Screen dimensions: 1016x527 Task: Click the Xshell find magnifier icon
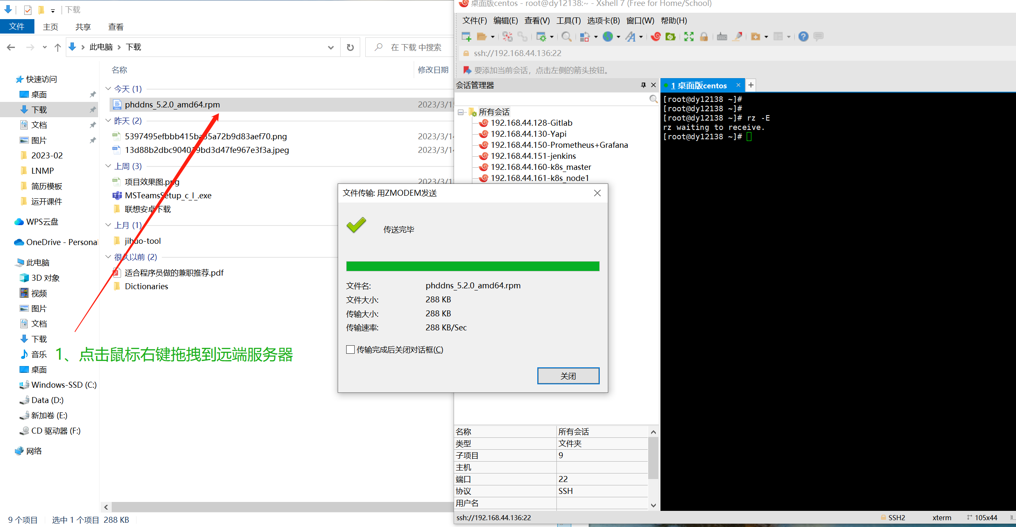pyautogui.click(x=566, y=37)
